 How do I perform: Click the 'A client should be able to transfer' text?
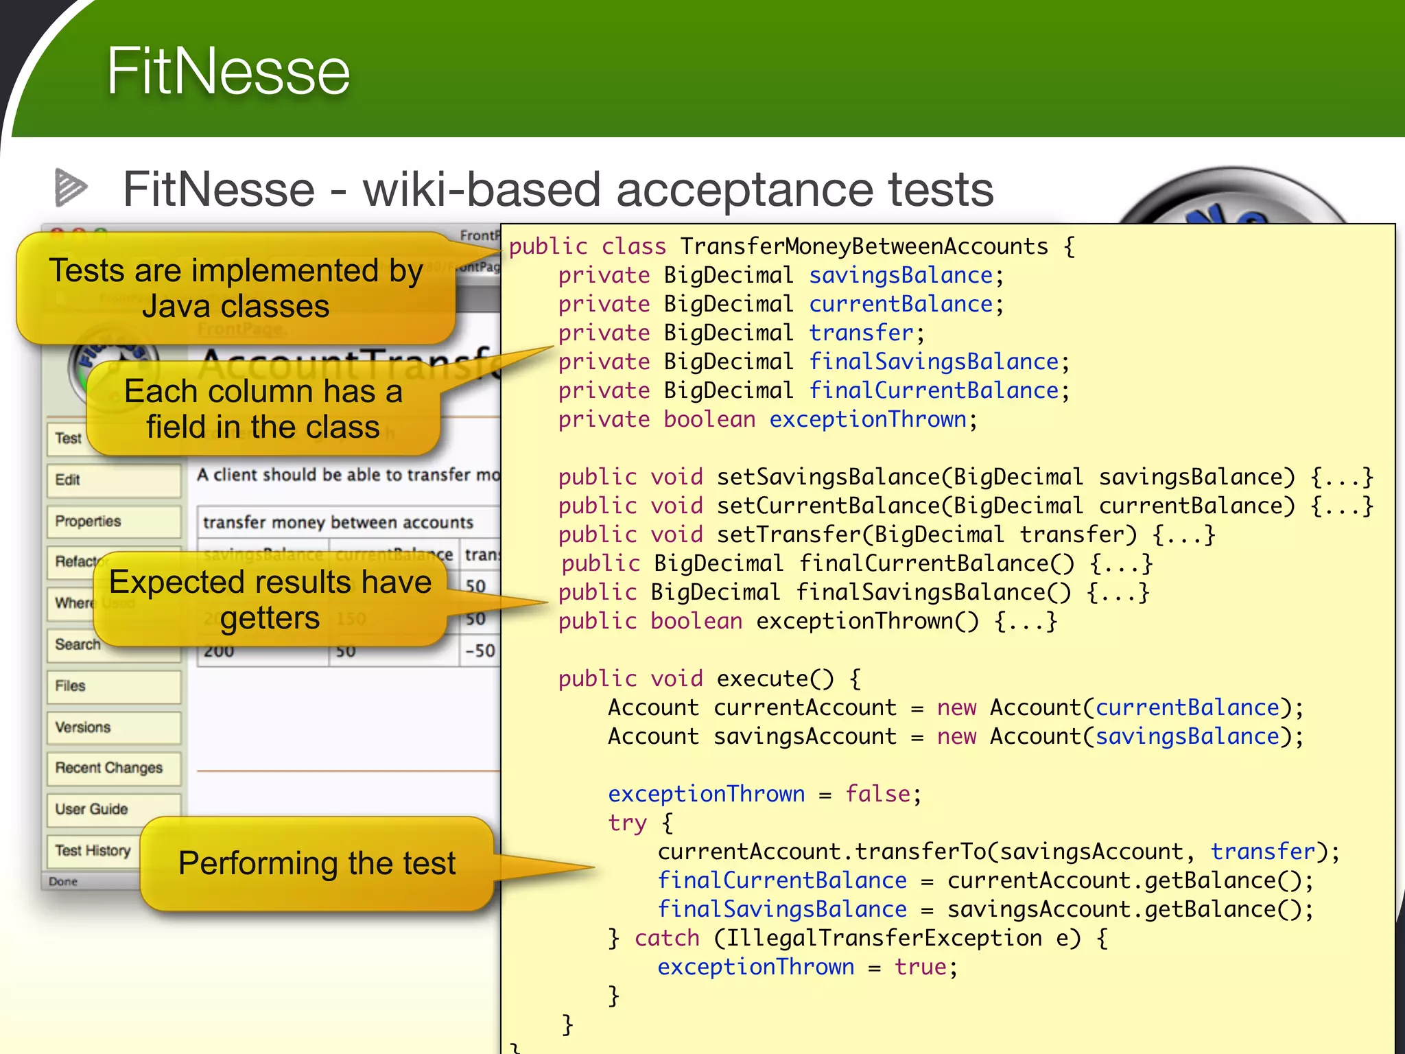click(349, 475)
